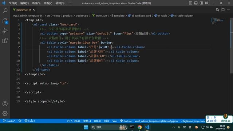Image resolution: width=233 pixels, height=131 pixels.
Task: Open errors and warnings indicator
Action: 30,121
